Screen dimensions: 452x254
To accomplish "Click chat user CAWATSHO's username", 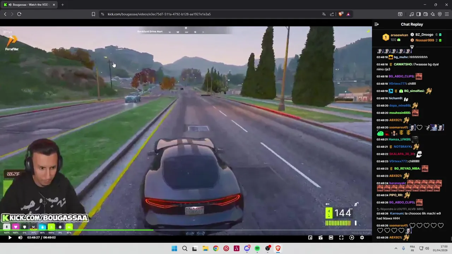I will pyautogui.click(x=403, y=65).
